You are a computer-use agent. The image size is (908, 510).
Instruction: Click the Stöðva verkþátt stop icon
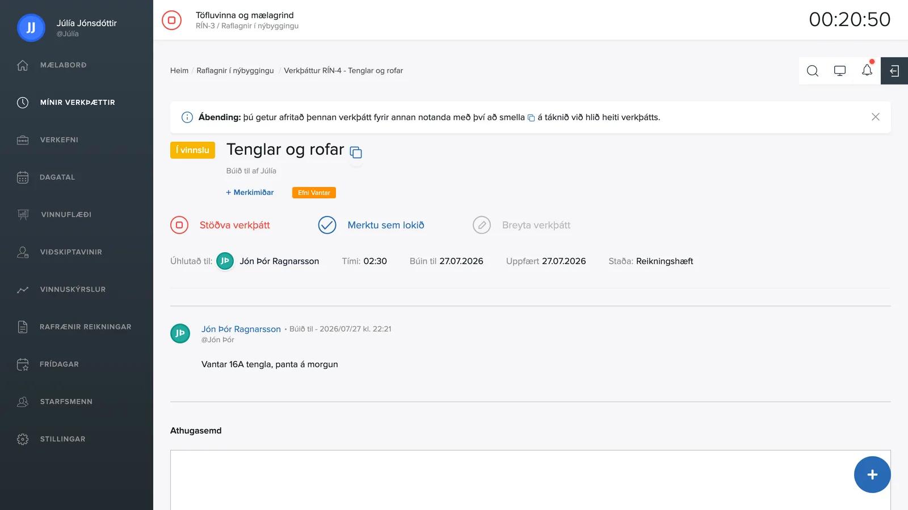coord(179,225)
